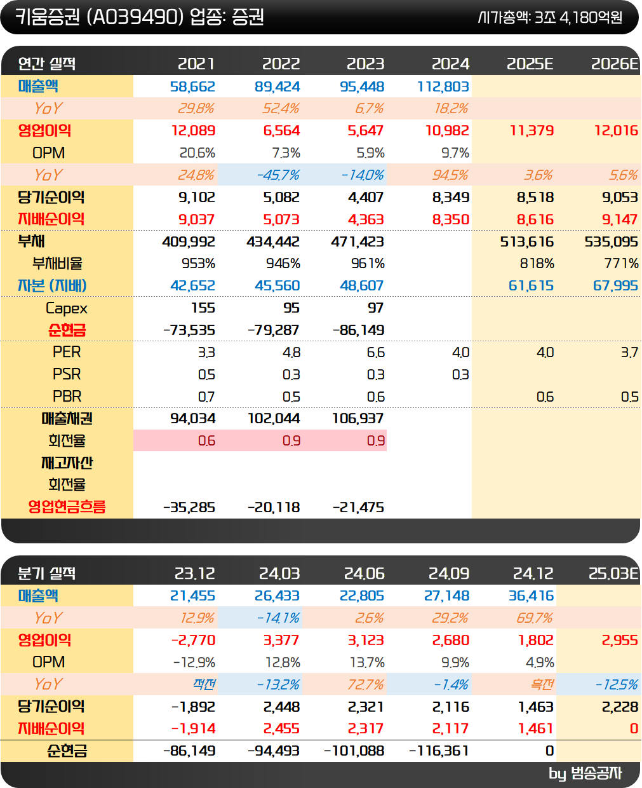Image resolution: width=642 pixels, height=788 pixels.
Task: Click the PER row label
Action: click(x=67, y=352)
